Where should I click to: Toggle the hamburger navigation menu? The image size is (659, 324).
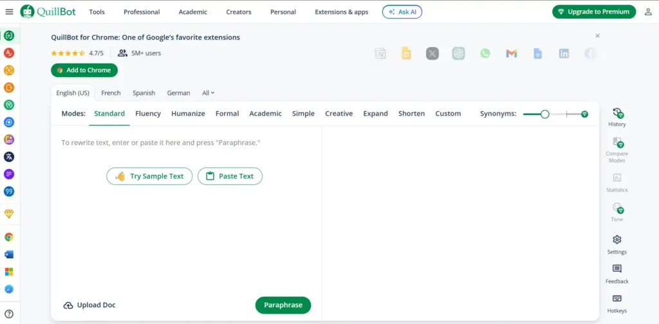[x=9, y=12]
